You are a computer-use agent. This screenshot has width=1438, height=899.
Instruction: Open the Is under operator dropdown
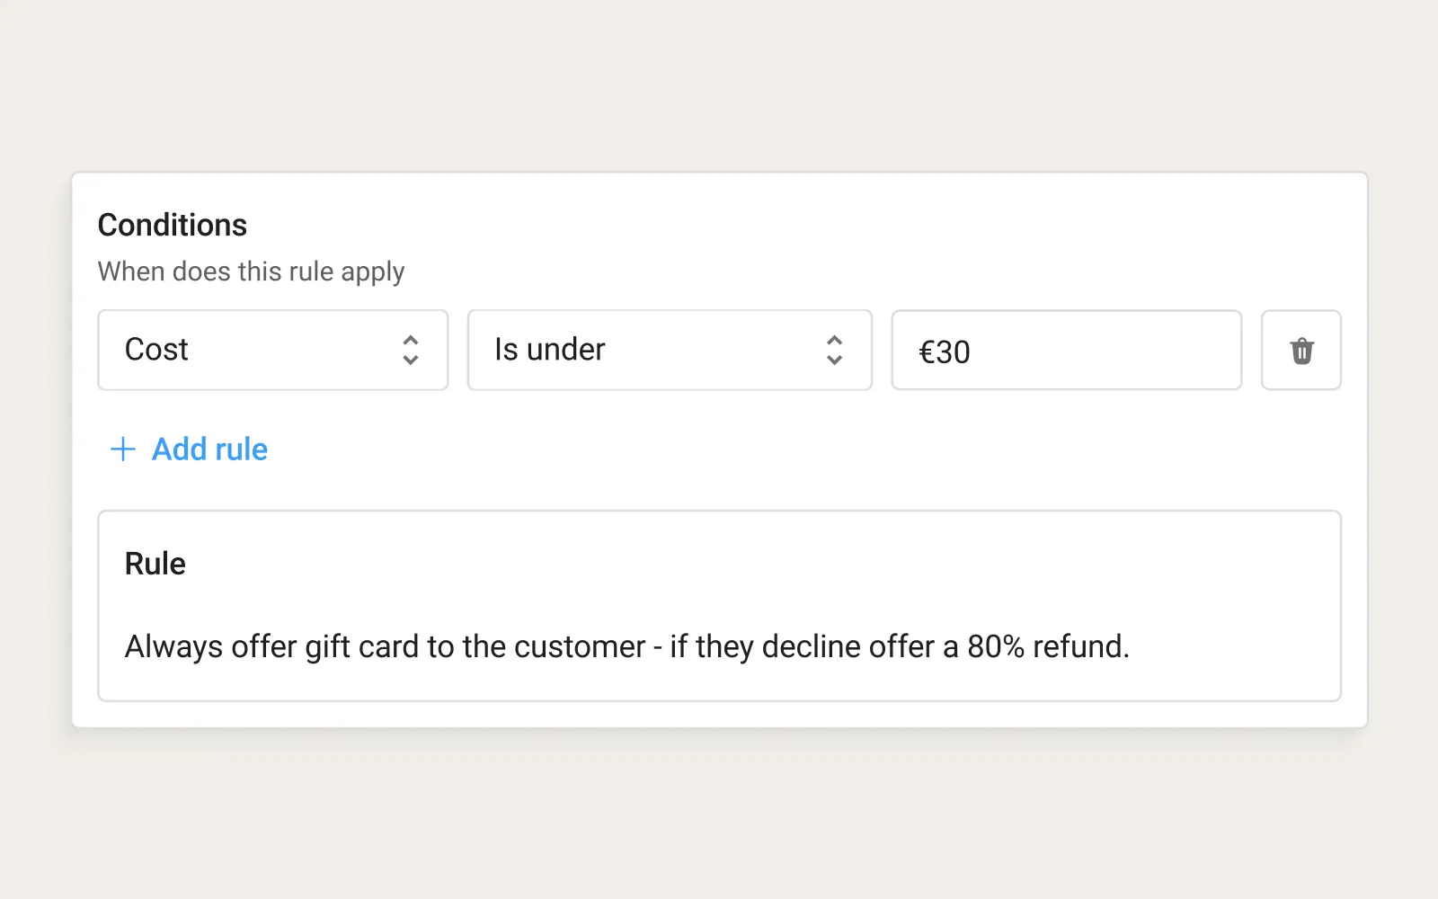(670, 351)
